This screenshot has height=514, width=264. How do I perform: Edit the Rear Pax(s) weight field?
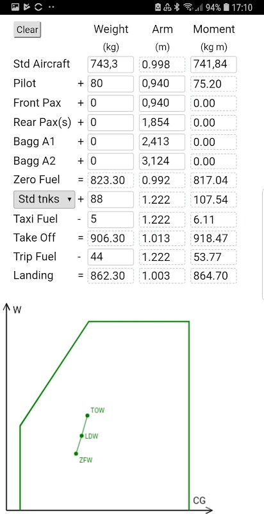110,123
